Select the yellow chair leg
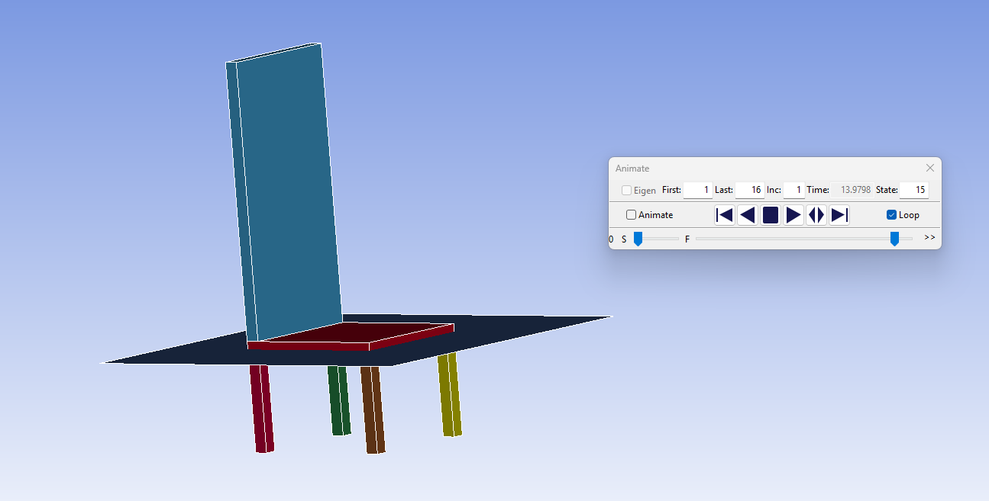This screenshot has width=989, height=501. pyautogui.click(x=450, y=394)
